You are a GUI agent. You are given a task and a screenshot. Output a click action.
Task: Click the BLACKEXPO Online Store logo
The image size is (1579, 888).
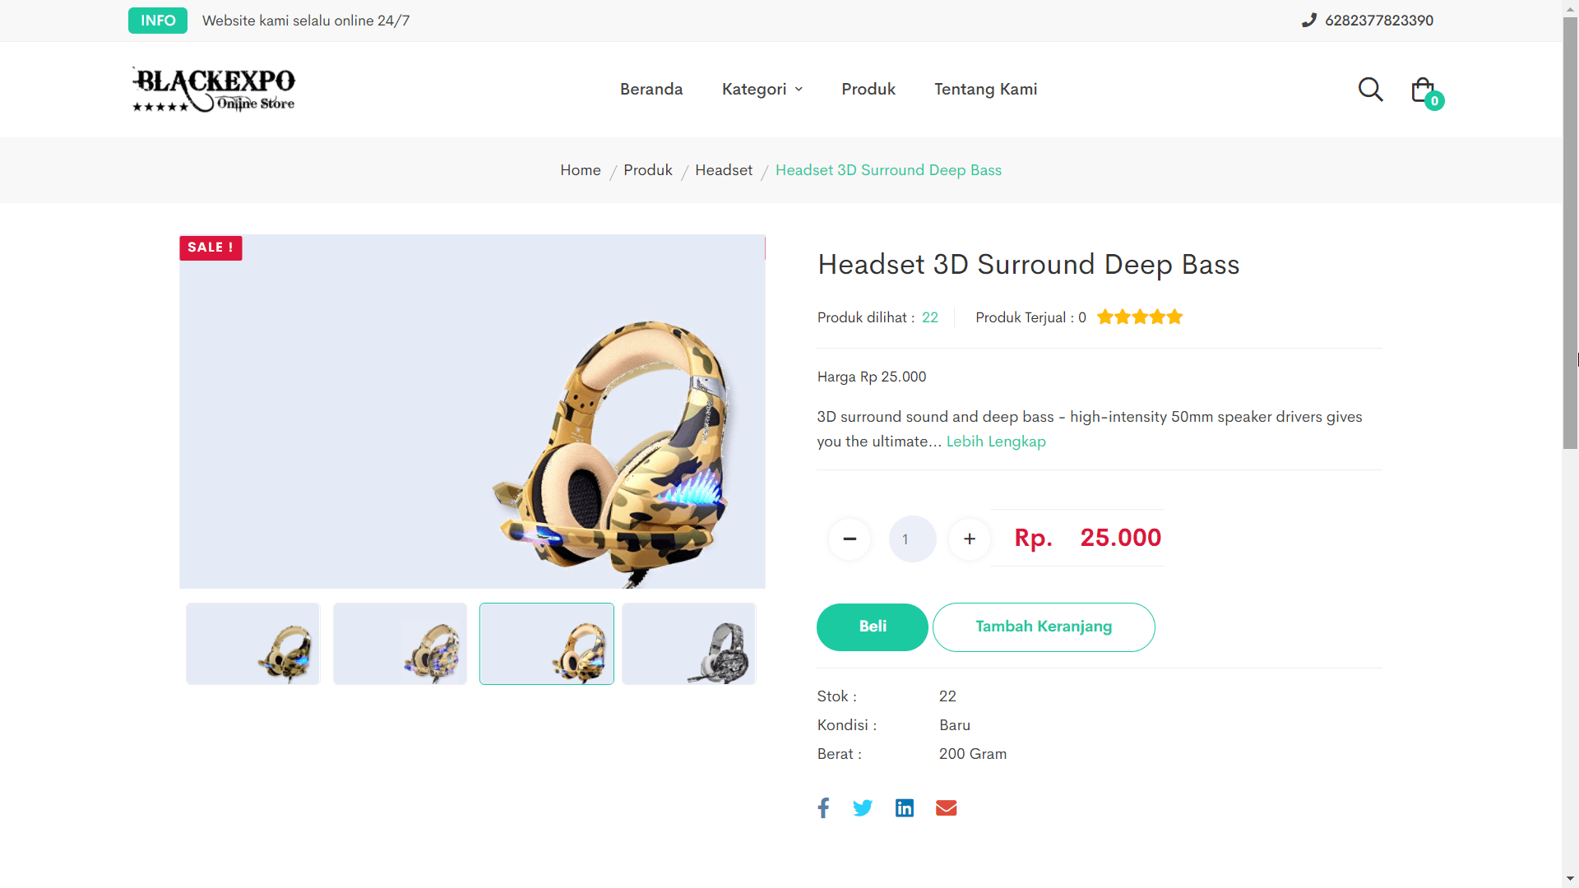(214, 89)
